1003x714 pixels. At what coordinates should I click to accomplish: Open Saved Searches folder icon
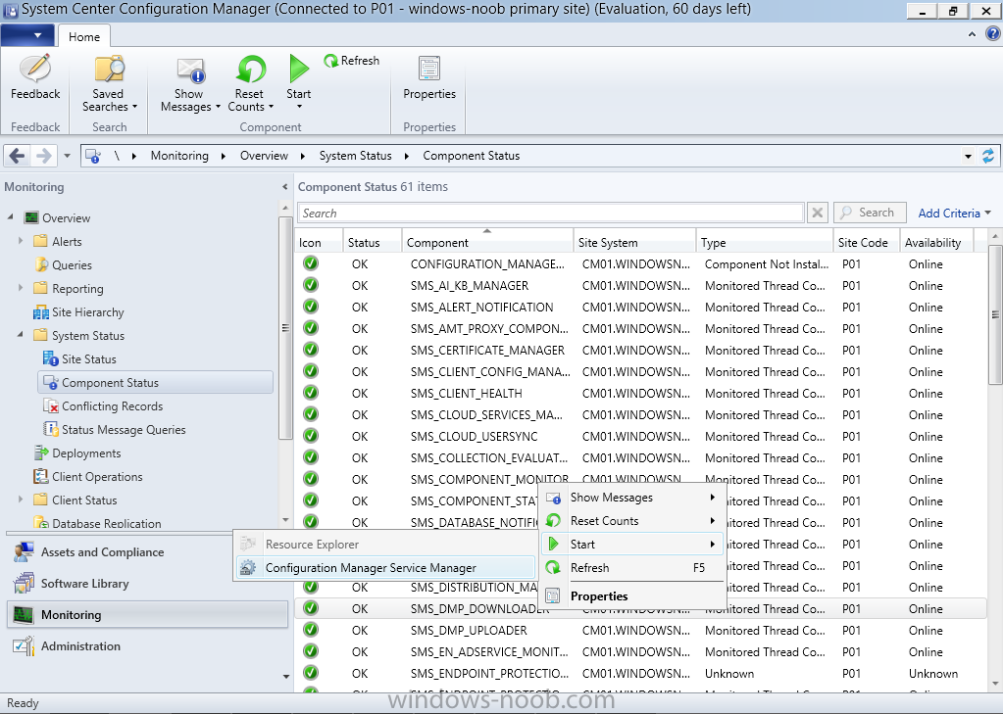pos(109,69)
